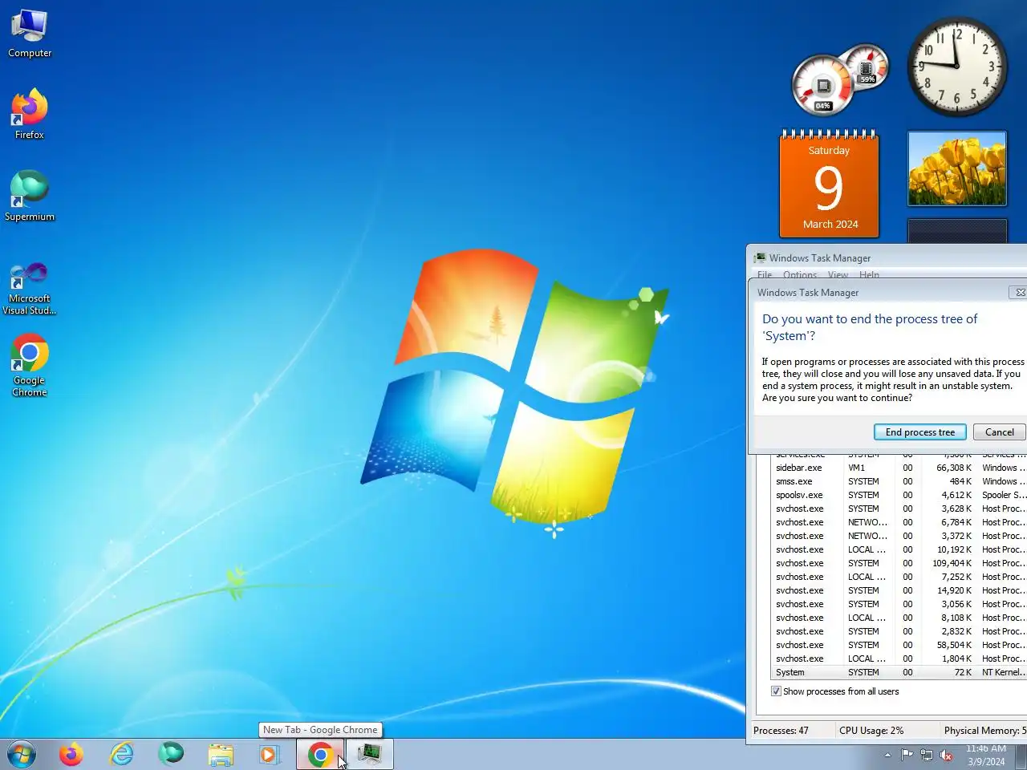Click CPU Usage: 2% in status bar
Image resolution: width=1027 pixels, height=770 pixels.
[x=871, y=731]
